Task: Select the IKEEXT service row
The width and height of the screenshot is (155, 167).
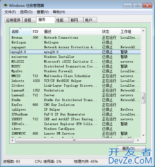Action: (x=75, y=119)
